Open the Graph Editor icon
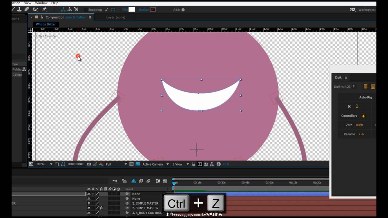The image size is (388, 218). [x=165, y=181]
